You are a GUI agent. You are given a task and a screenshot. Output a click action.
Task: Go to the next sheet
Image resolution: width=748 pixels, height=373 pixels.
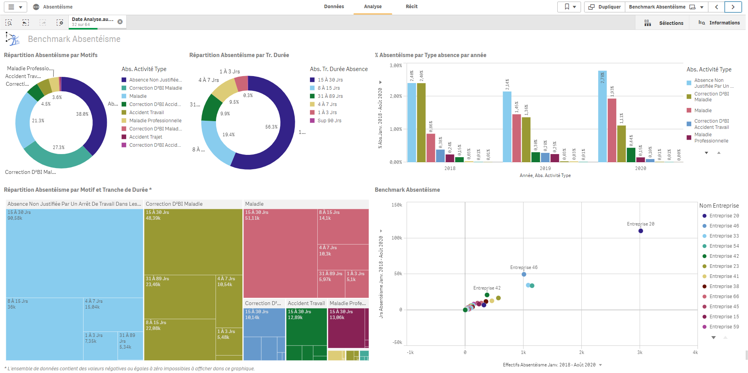pos(733,7)
